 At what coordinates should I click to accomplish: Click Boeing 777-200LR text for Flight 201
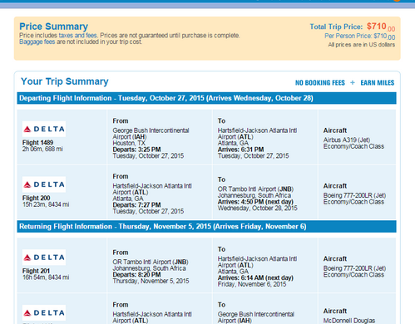[x=354, y=268]
